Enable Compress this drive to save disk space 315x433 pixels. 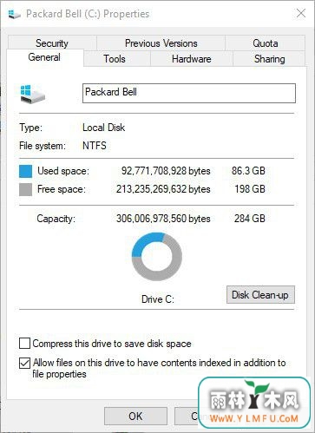(x=24, y=344)
